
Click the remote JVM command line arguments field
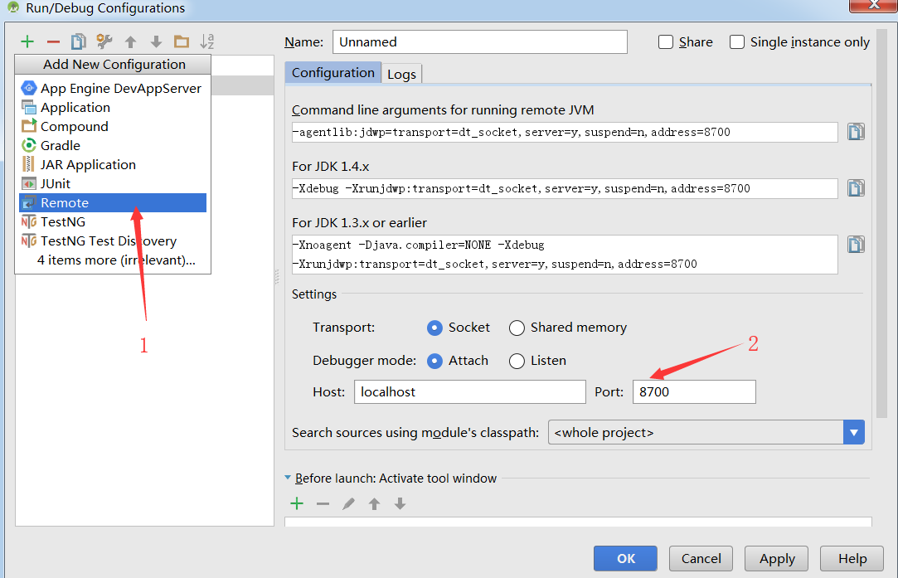tap(565, 132)
